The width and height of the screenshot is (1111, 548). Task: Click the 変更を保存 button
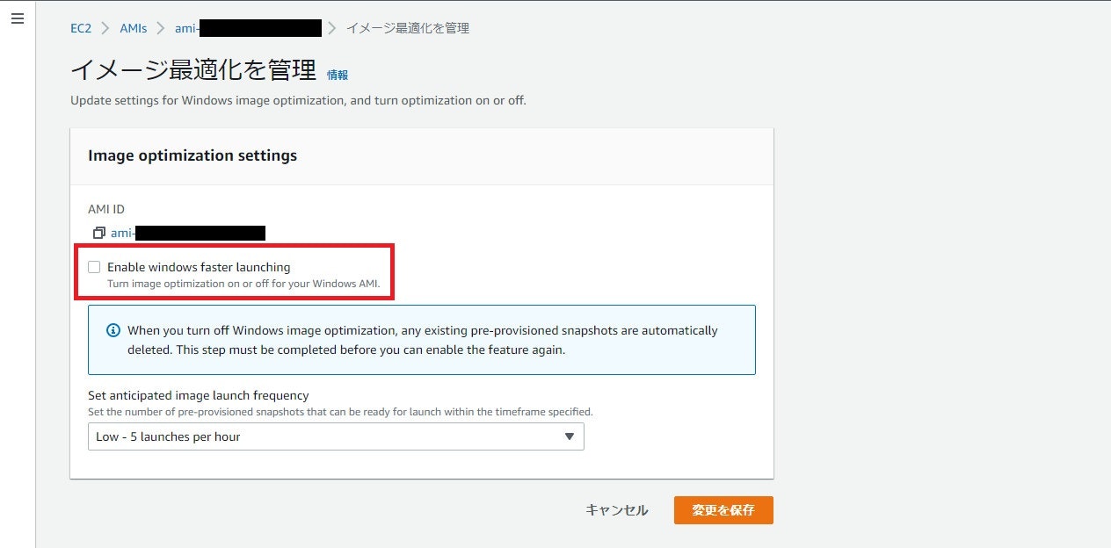pyautogui.click(x=723, y=510)
